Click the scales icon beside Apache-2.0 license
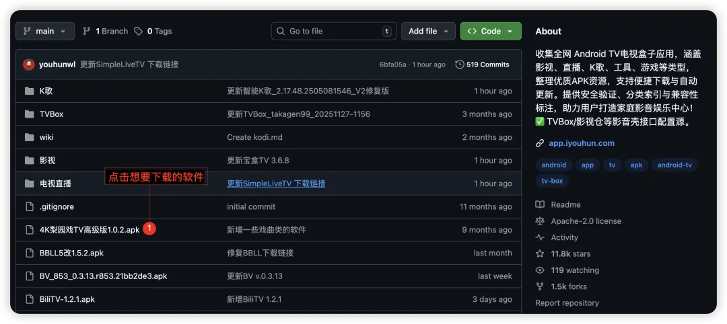The height and width of the screenshot is (324, 727). tap(540, 221)
